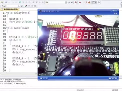
Task: Click the snapshot icon on the camera window's bottom bar
Action: pos(110,78)
